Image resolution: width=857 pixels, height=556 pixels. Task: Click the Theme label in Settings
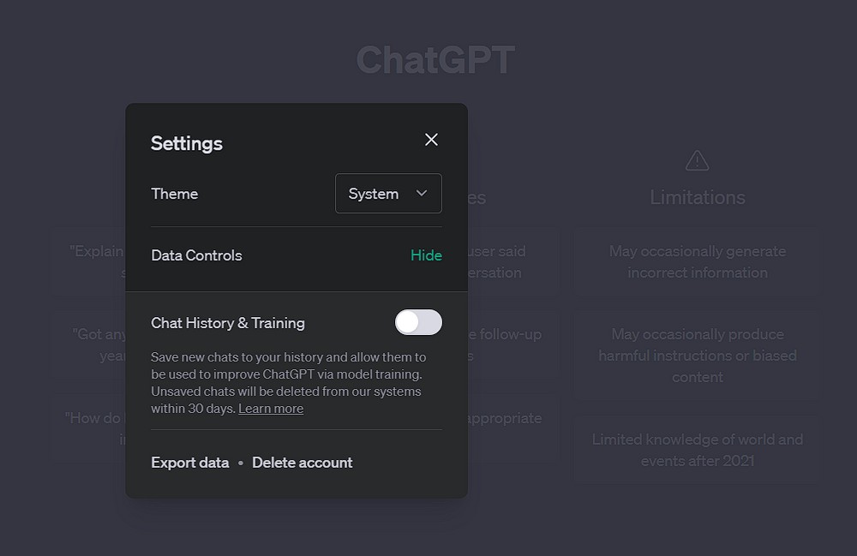[175, 194]
